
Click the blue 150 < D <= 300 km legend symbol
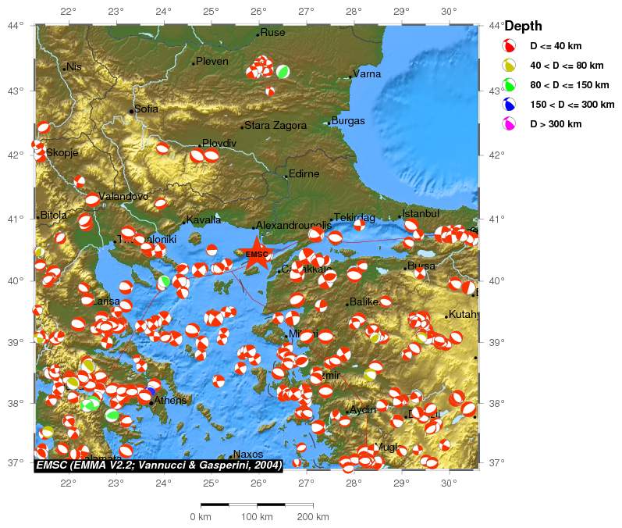[509, 105]
